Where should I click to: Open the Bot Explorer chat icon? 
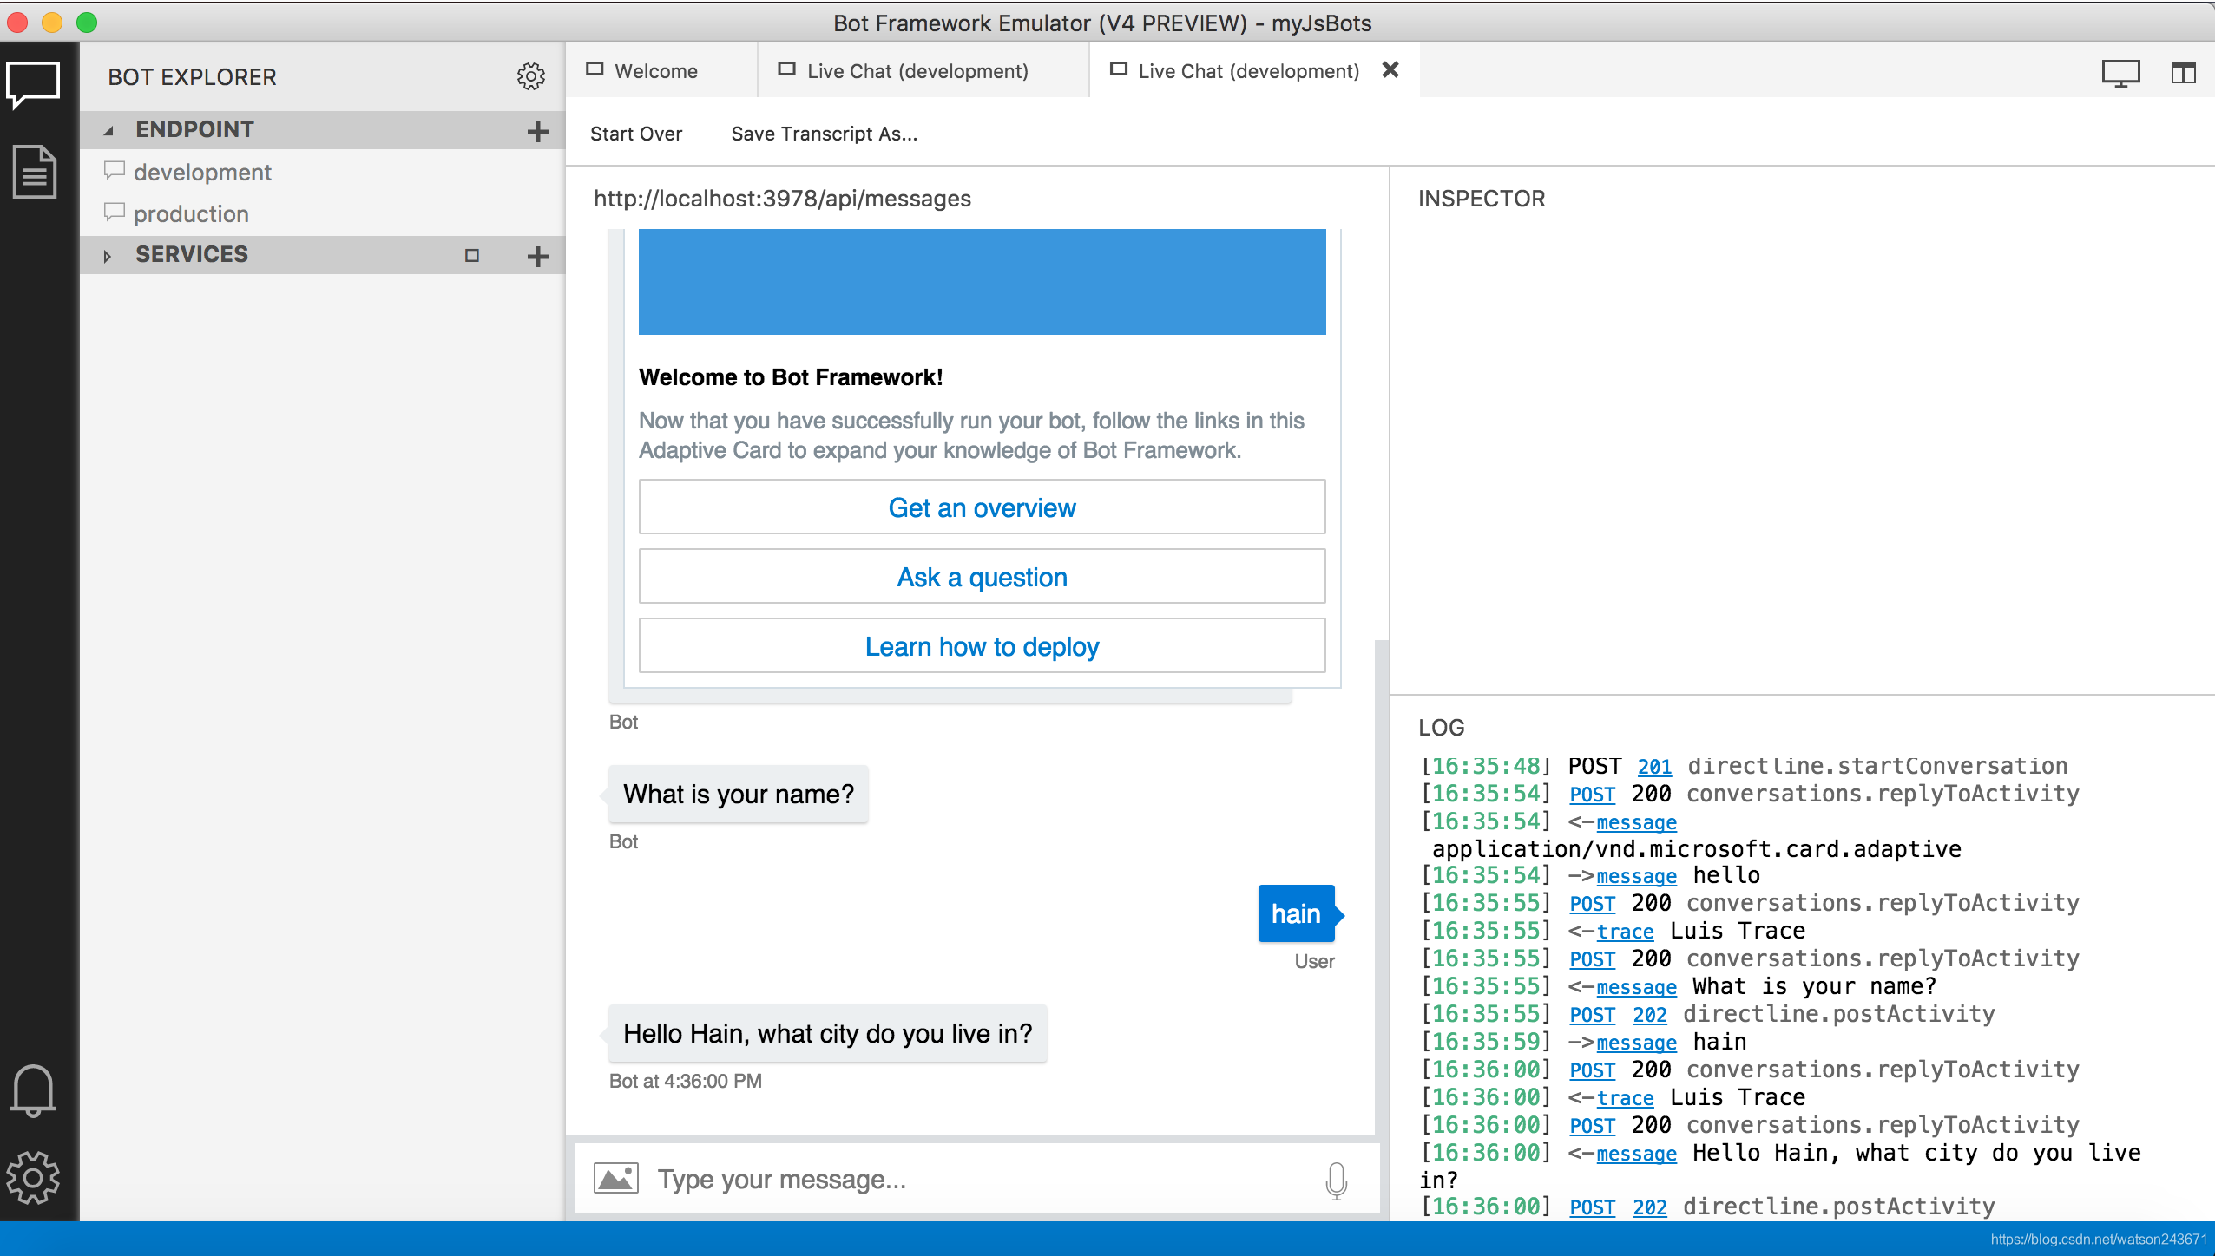[33, 85]
